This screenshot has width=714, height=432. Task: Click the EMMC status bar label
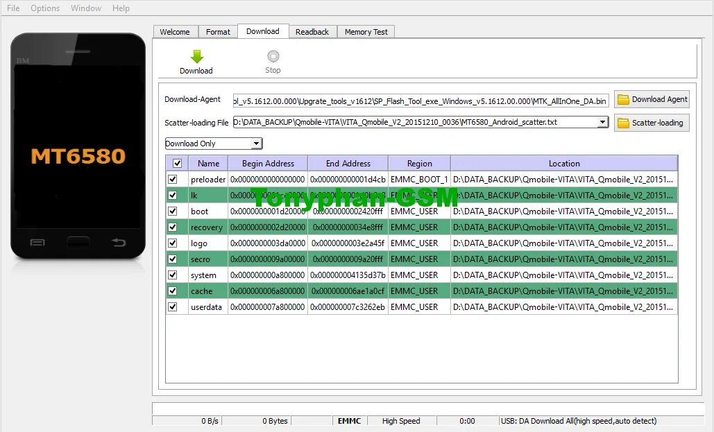pos(350,421)
